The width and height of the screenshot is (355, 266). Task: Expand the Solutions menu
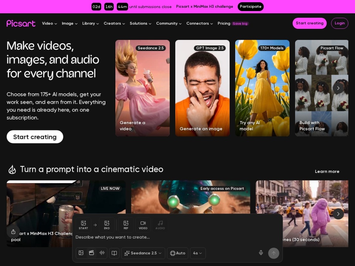point(140,23)
